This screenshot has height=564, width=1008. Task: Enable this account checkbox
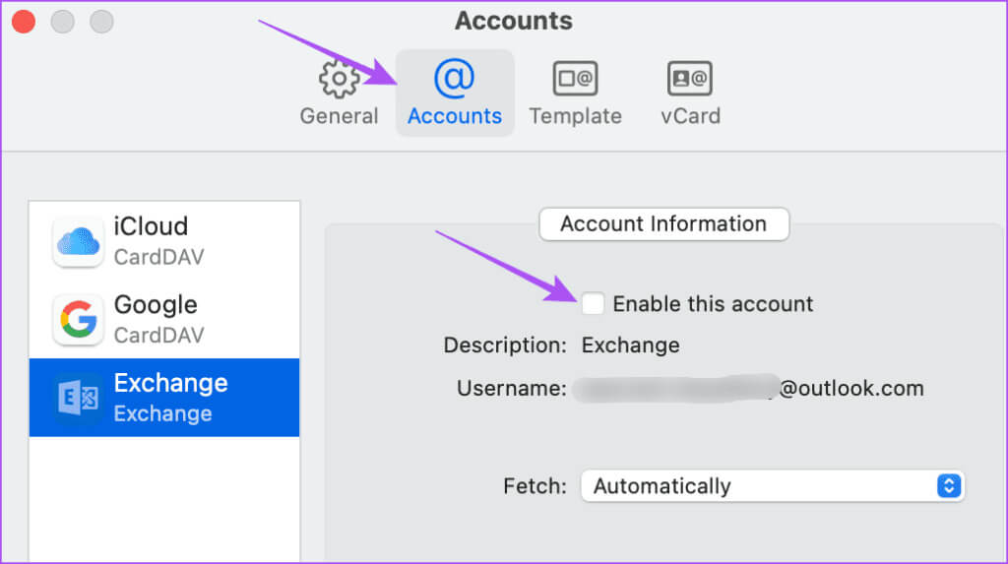(592, 303)
